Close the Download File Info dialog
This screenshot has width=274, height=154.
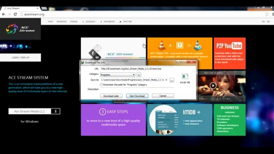(191, 62)
